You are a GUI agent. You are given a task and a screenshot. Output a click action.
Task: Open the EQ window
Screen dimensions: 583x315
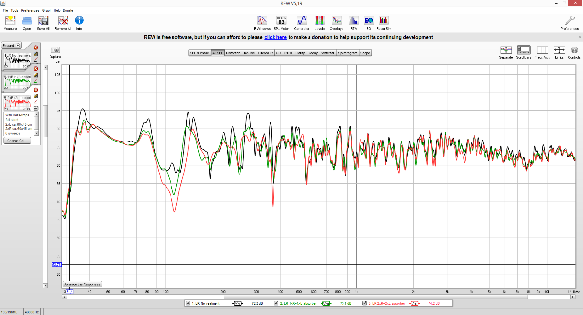[x=369, y=21]
